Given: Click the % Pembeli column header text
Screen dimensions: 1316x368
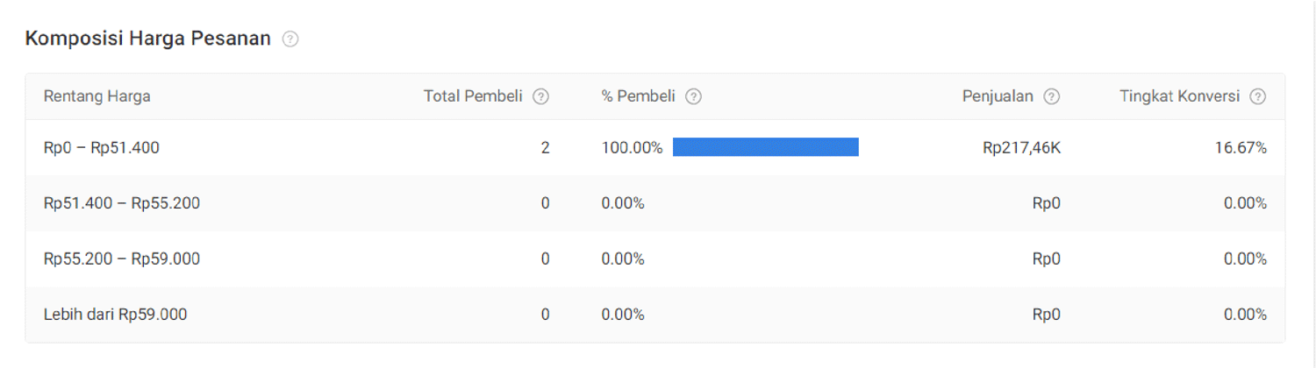Looking at the screenshot, I should tap(638, 96).
